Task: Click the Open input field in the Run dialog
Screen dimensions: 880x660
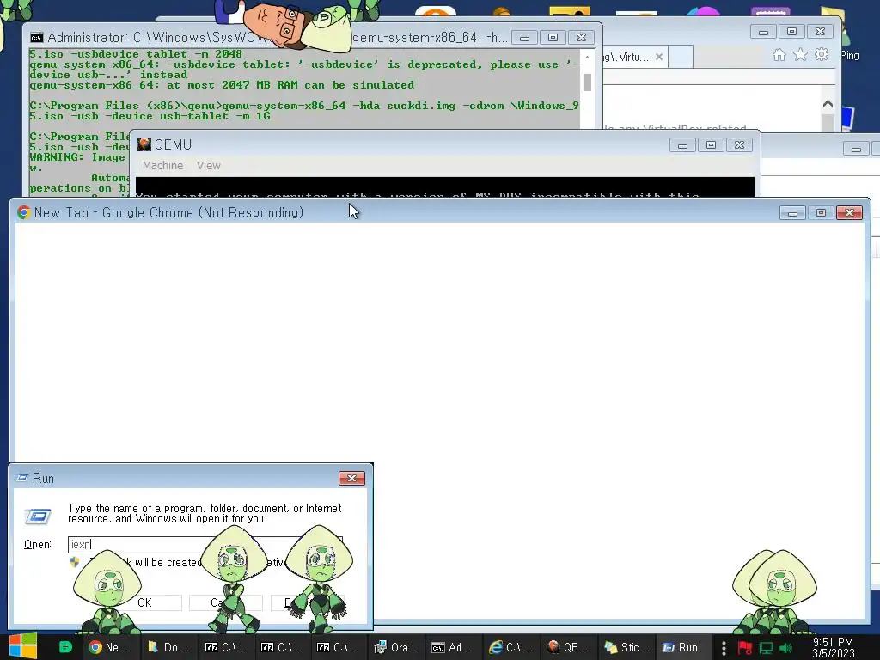Action: tap(205, 544)
